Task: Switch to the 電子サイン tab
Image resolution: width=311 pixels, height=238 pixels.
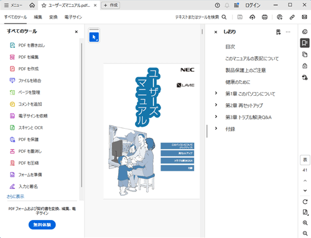Action: pyautogui.click(x=73, y=17)
